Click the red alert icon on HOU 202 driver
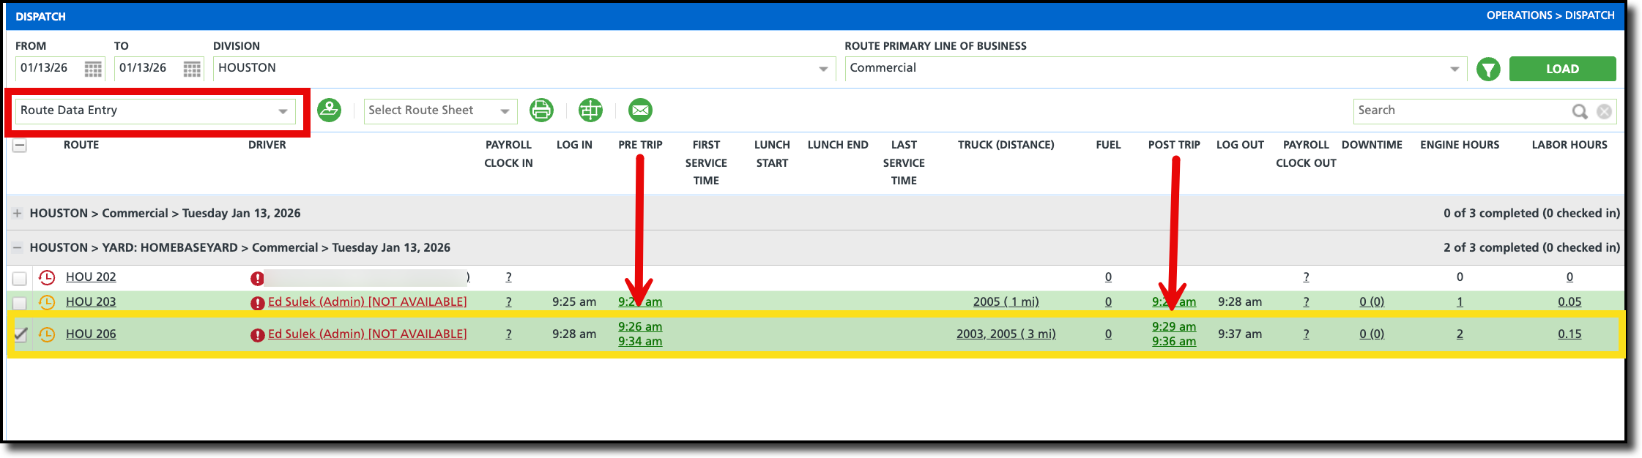1642x458 pixels. point(257,278)
